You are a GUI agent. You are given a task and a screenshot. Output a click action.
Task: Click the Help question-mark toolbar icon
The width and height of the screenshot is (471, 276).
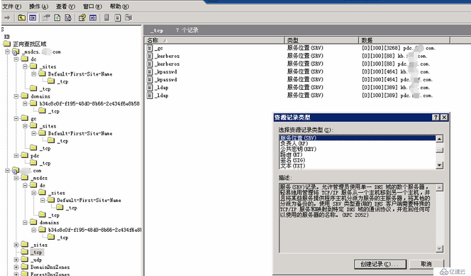coord(82,18)
